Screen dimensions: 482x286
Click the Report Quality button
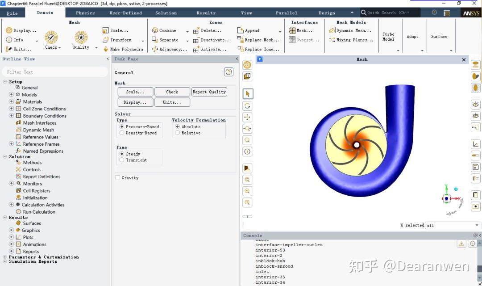pyautogui.click(x=209, y=92)
